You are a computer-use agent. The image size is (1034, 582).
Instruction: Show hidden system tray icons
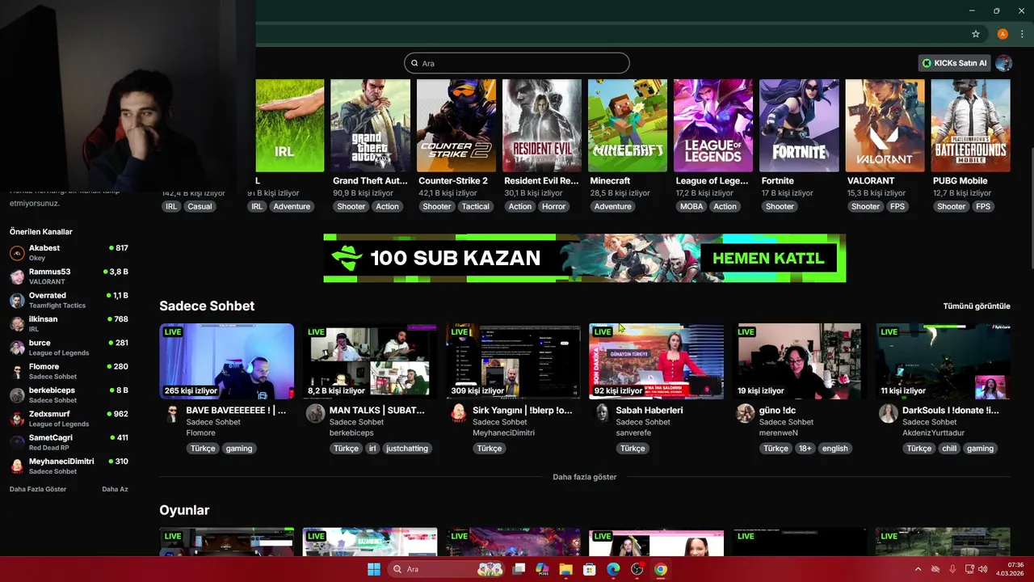tap(918, 569)
